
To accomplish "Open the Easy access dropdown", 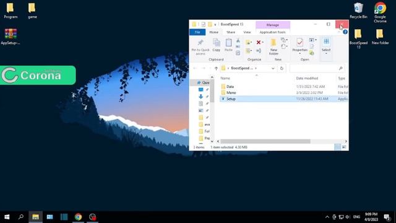I will pyautogui.click(x=285, y=46).
